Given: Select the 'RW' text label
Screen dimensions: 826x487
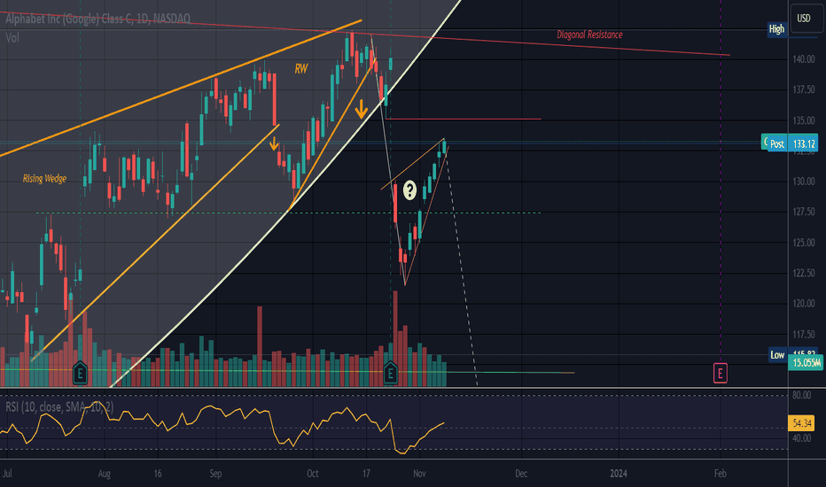Looking at the screenshot, I should [300, 68].
